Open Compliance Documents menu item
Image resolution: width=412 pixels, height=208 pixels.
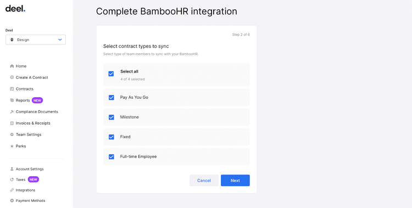(37, 111)
